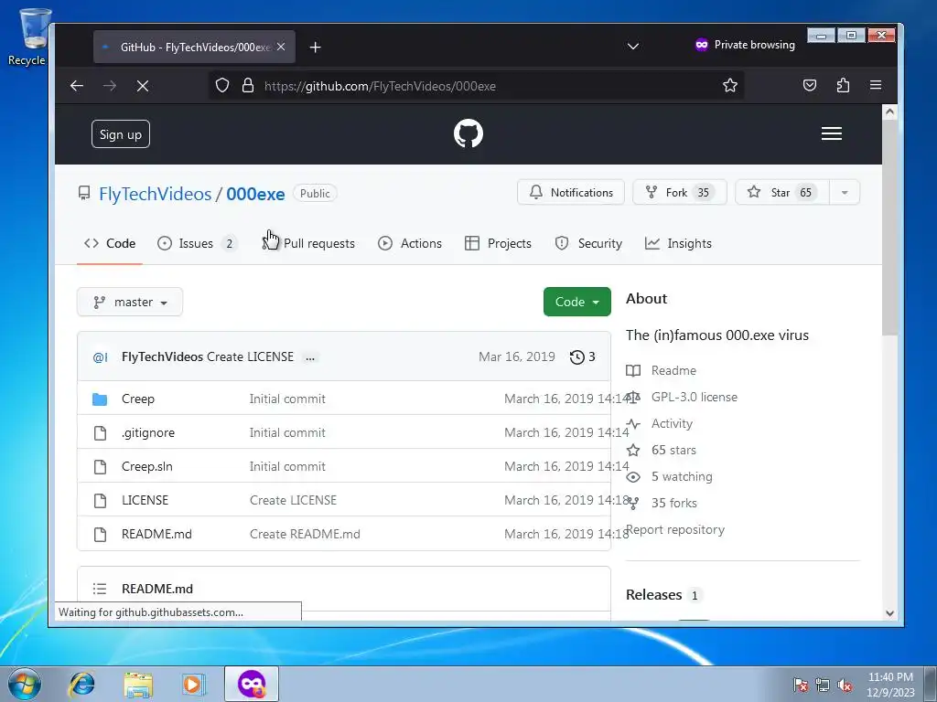This screenshot has height=702, width=937.
Task: Click the padlock site security icon
Action: coord(248,86)
